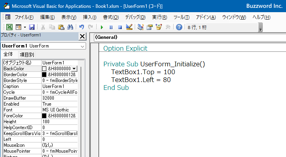Switch to the 全体 tab
This screenshot has height=157, width=286.
tap(8, 54)
